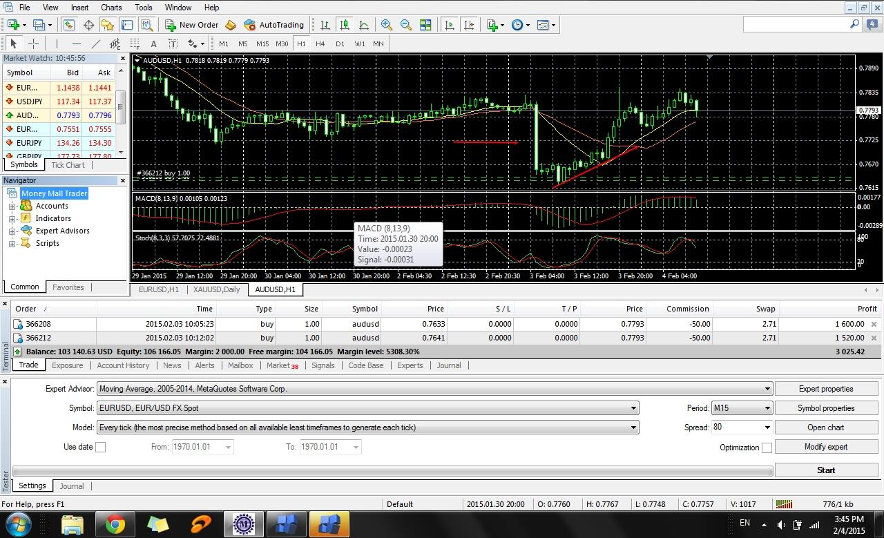Open the new chart toolbar icon
Screen dimensions: 884x538
(x=13, y=25)
